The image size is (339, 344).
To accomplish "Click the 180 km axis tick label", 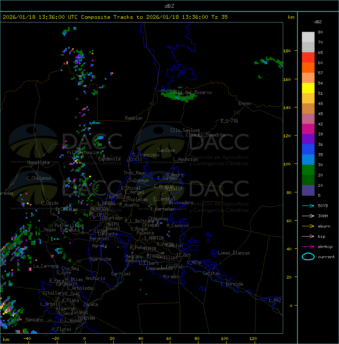I will coord(287,51).
